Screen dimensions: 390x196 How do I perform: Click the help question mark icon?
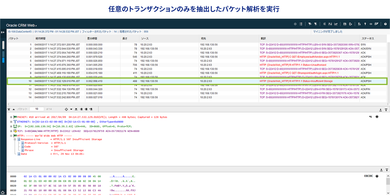coord(385,24)
